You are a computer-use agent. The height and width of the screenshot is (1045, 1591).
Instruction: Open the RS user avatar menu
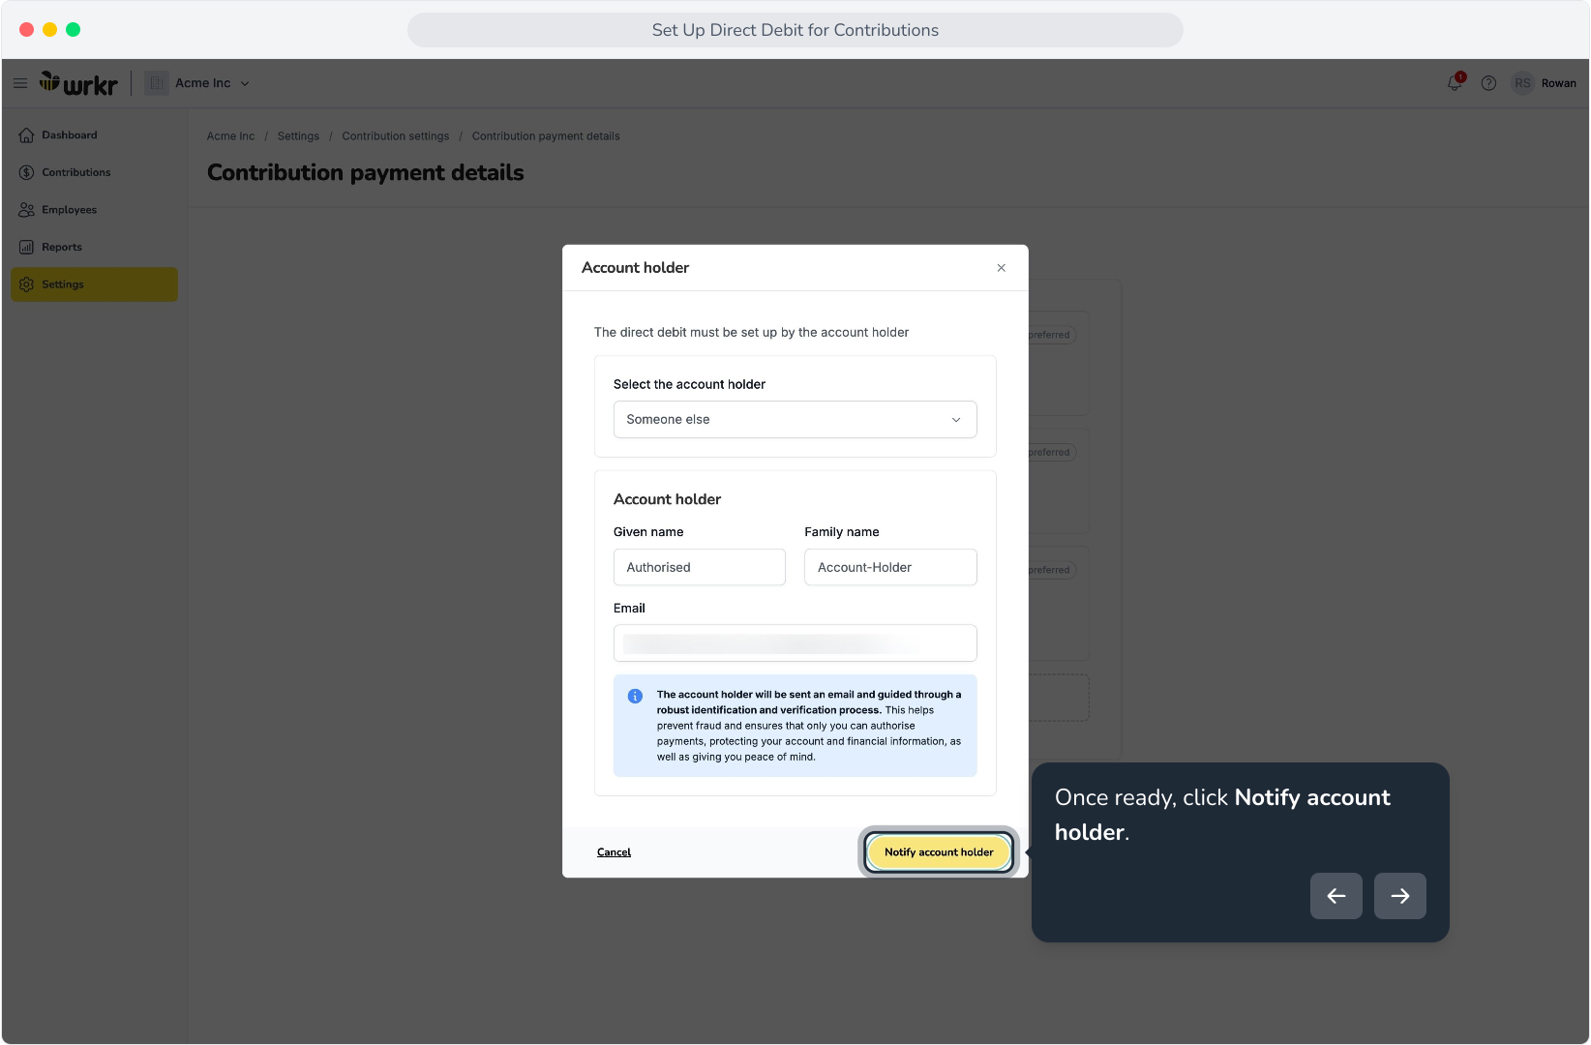coord(1522,83)
